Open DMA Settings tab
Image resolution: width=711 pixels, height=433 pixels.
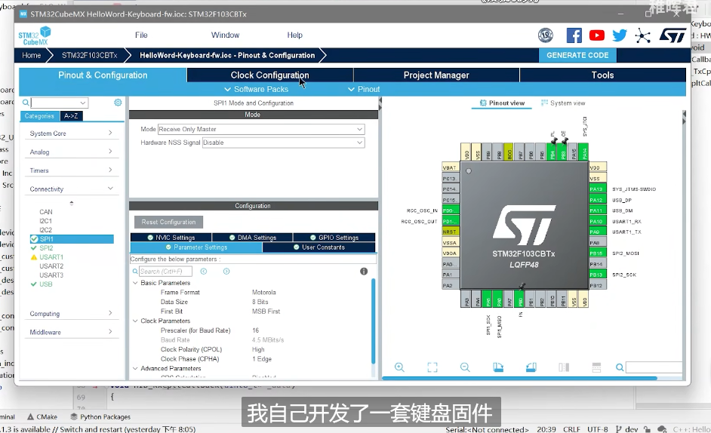252,238
